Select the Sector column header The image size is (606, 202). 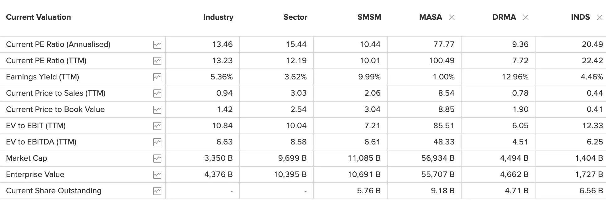pyautogui.click(x=295, y=17)
